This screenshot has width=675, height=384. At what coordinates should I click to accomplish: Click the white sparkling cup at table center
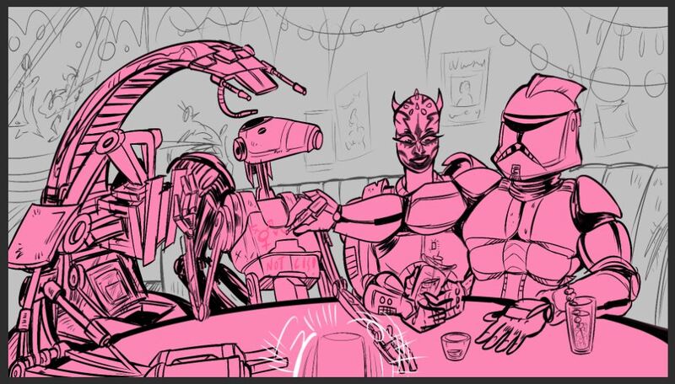(x=339, y=355)
